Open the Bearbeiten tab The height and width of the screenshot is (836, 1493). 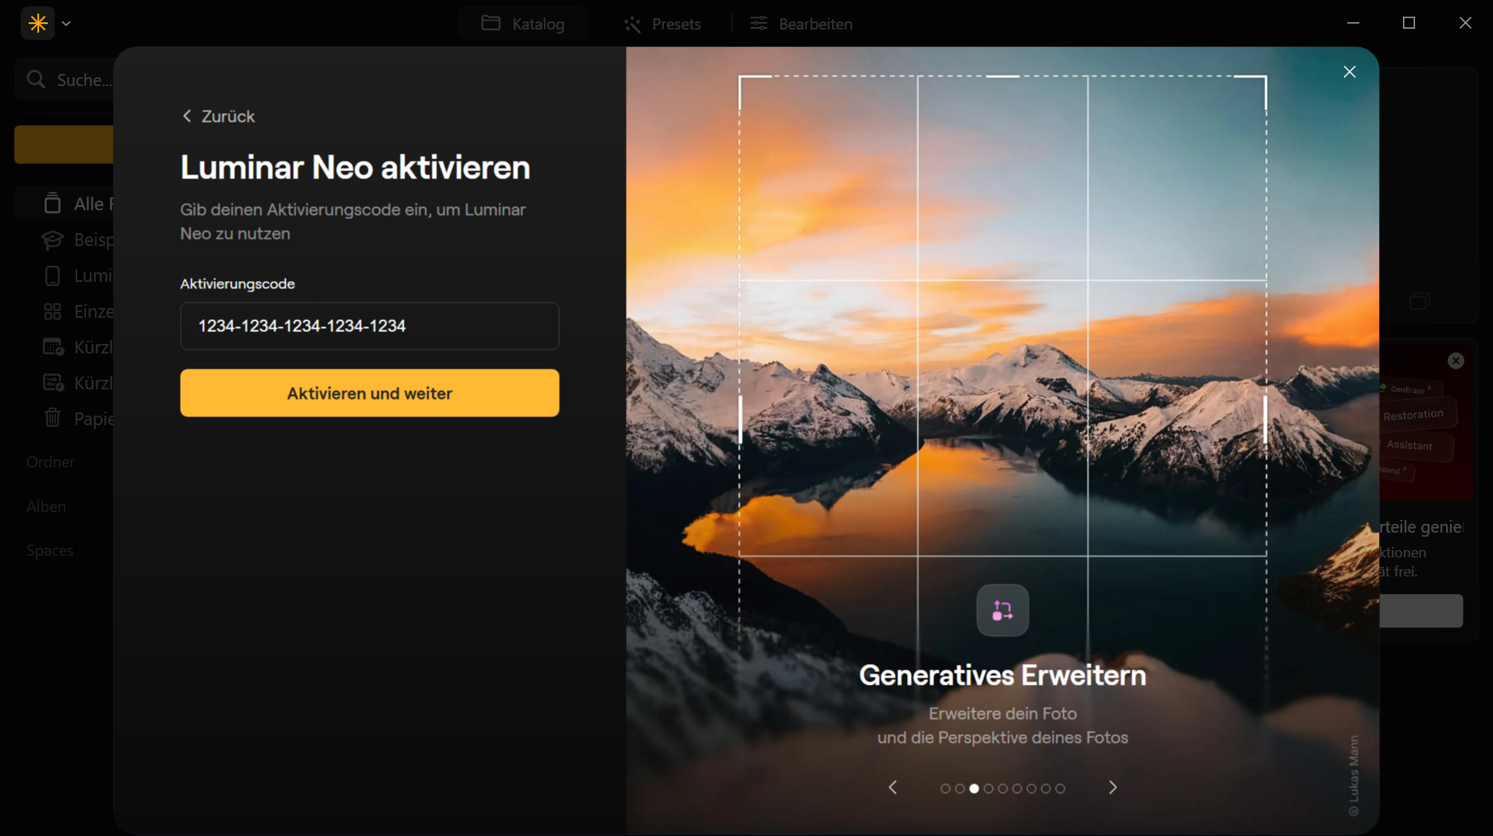(801, 24)
